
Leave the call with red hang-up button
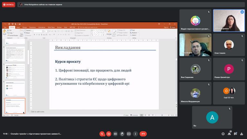[x=143, y=134]
